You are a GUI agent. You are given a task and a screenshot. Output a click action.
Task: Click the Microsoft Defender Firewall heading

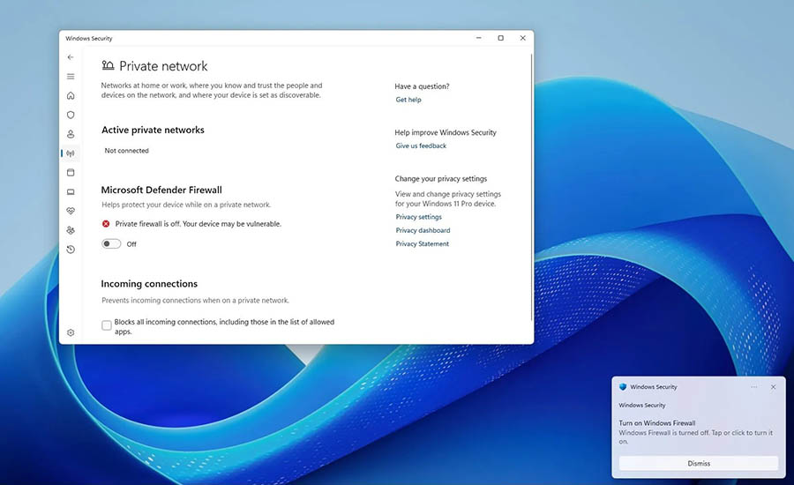(161, 190)
